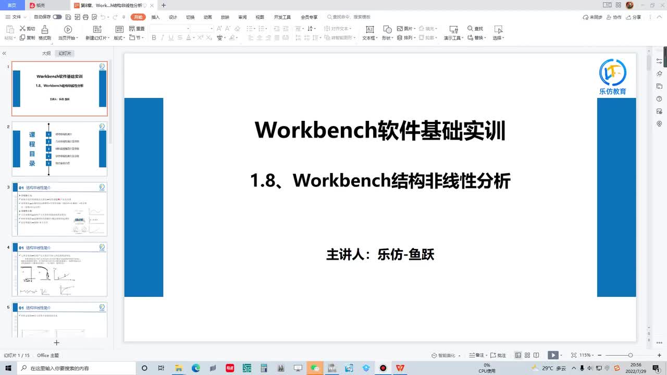Switch to reading view icon

tap(537, 355)
